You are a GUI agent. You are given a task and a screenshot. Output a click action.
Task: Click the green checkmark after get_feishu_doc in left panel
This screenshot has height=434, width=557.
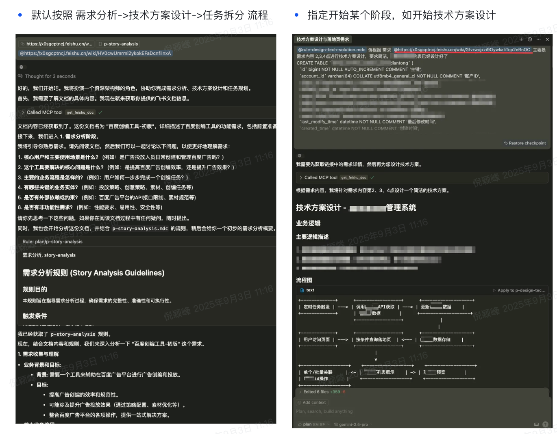pyautogui.click(x=100, y=112)
